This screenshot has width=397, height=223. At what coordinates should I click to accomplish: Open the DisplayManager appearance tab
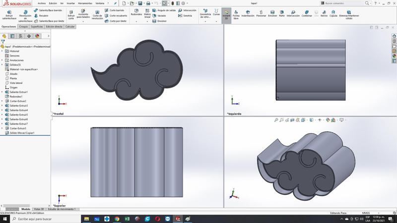37,36
